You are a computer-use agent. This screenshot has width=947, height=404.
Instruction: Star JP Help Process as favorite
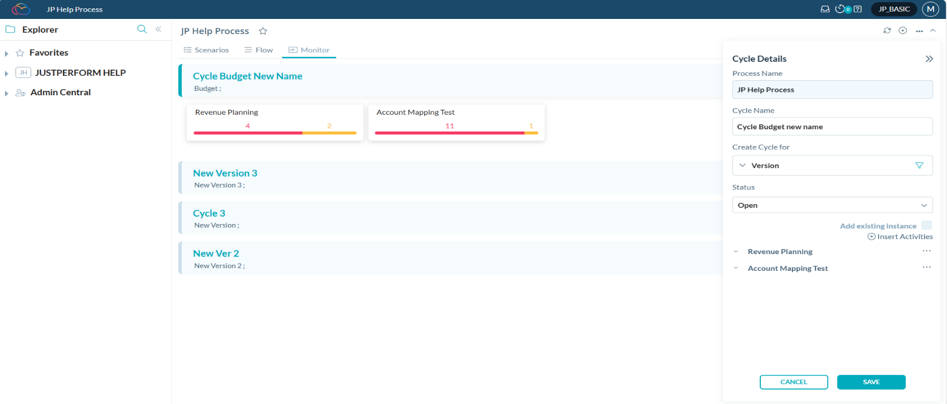(x=263, y=31)
